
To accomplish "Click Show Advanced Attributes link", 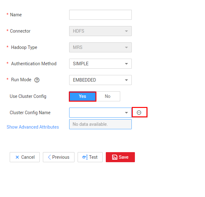I will click(33, 127).
